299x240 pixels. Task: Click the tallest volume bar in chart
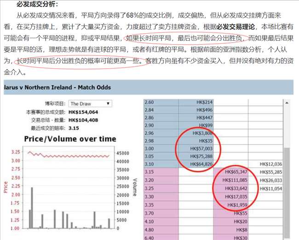tap(32, 208)
